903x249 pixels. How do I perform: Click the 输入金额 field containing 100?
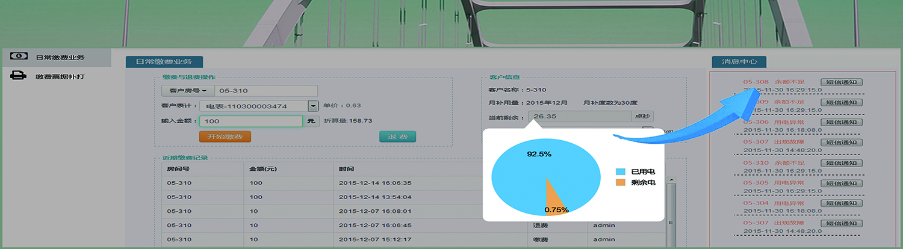pyautogui.click(x=251, y=121)
